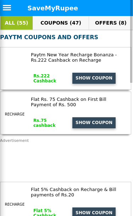Open the hamburger menu icon
This screenshot has height=216, width=133.
click(7, 8)
